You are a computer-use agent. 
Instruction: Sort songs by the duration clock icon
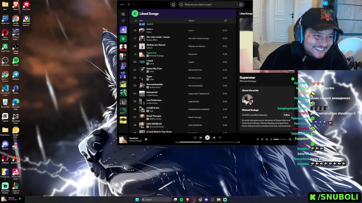[x=225, y=21]
